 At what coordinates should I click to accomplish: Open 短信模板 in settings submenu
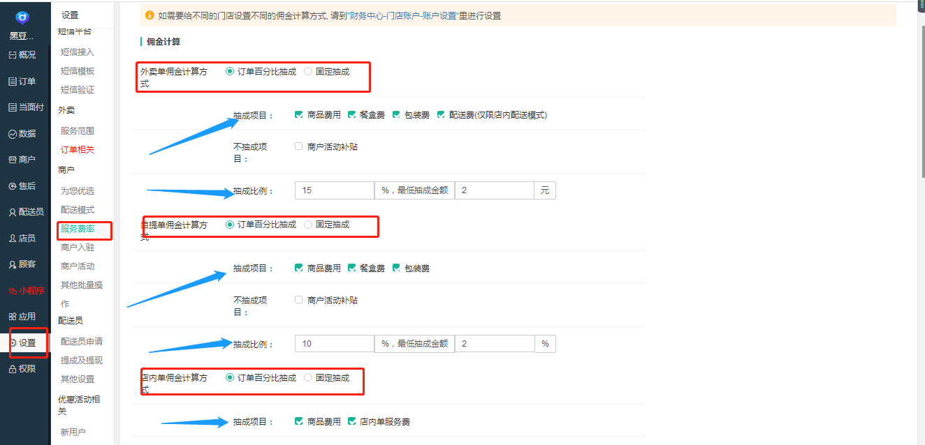pyautogui.click(x=78, y=71)
